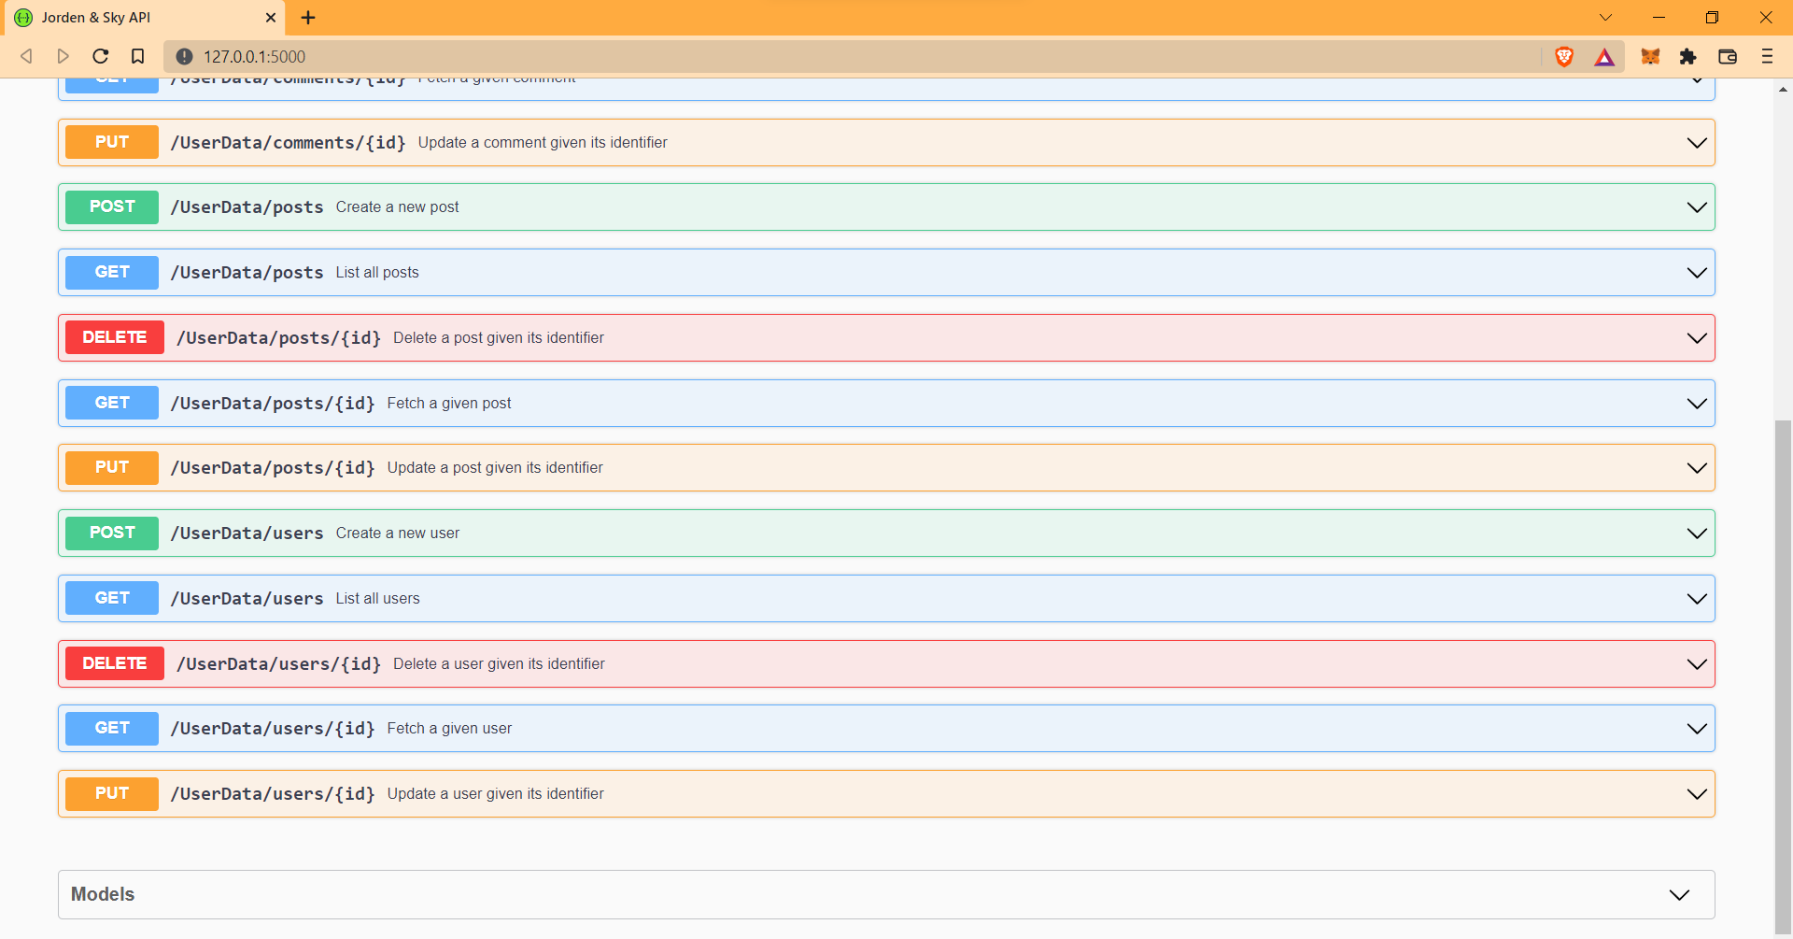Click the site information icon in address bar
1793x939 pixels.
[185, 56]
